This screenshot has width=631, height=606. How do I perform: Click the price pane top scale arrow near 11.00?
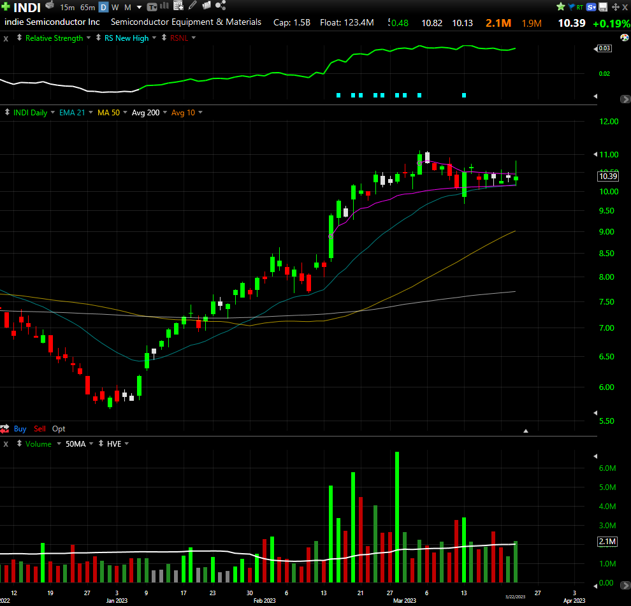[x=595, y=154]
